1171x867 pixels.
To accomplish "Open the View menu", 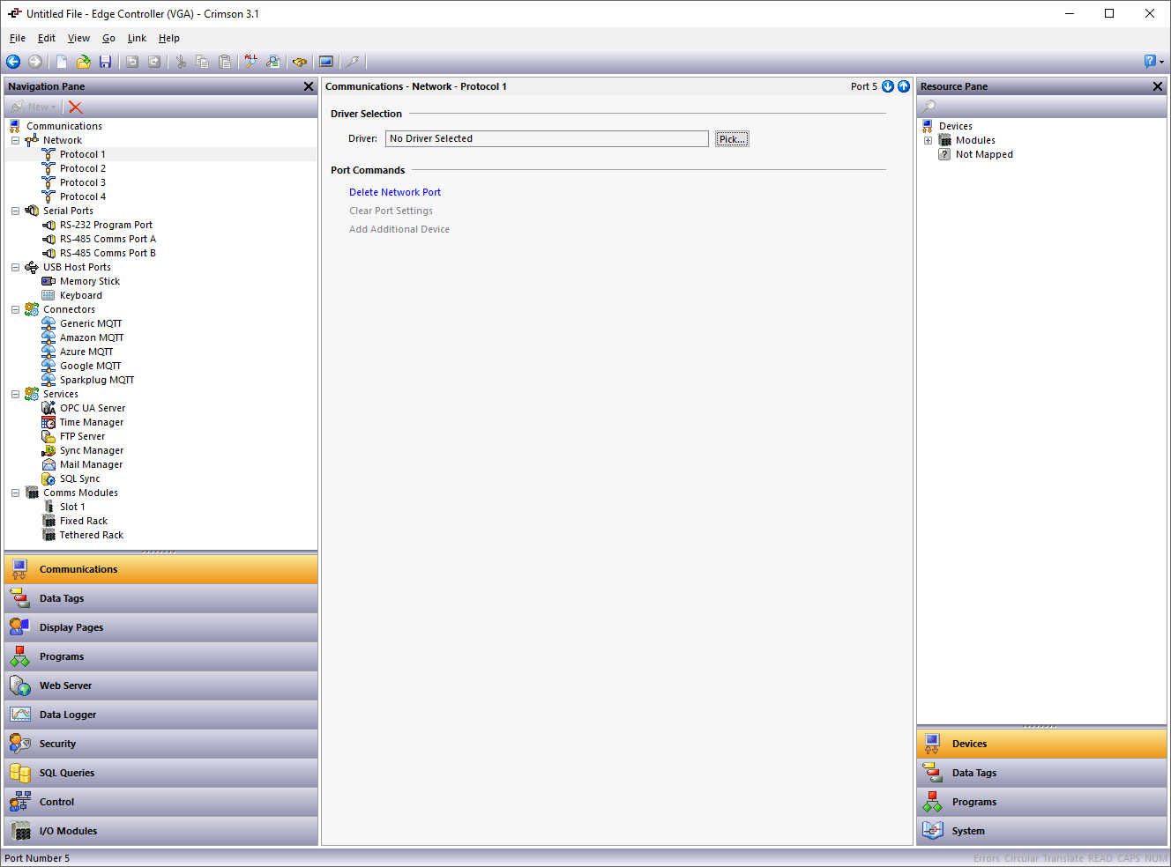I will click(78, 38).
